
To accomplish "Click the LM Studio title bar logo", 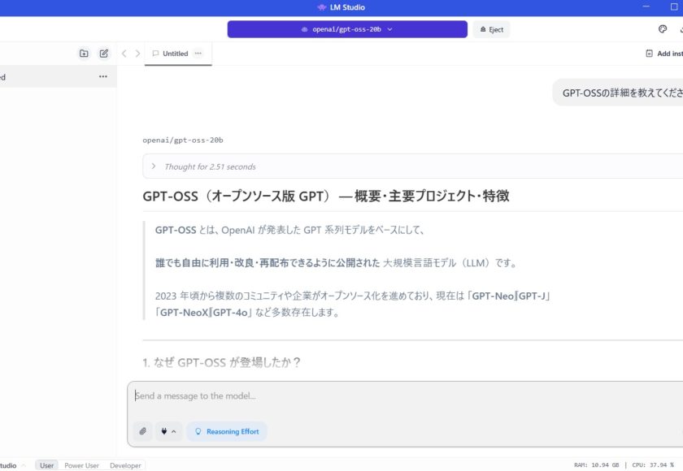I will coord(321,7).
